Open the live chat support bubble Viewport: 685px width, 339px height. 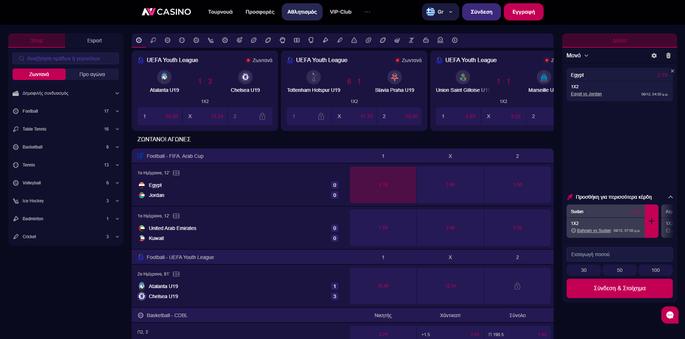(670, 315)
